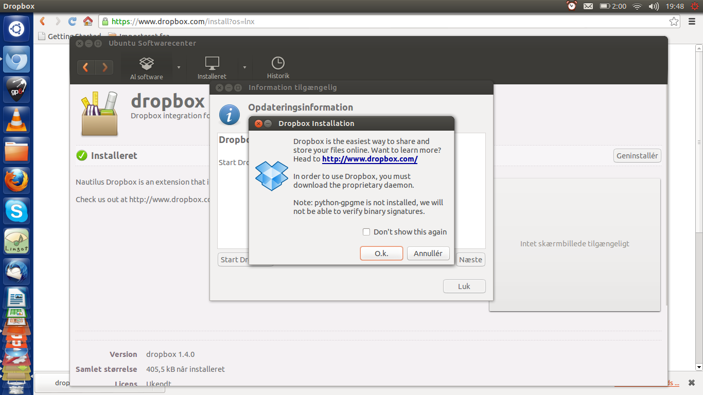Open Historik in Software Center
The height and width of the screenshot is (395, 703).
278,68
